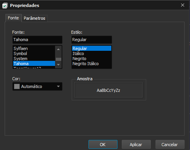Click the gray Automático color swatch
190x150 pixels.
(x=17, y=86)
